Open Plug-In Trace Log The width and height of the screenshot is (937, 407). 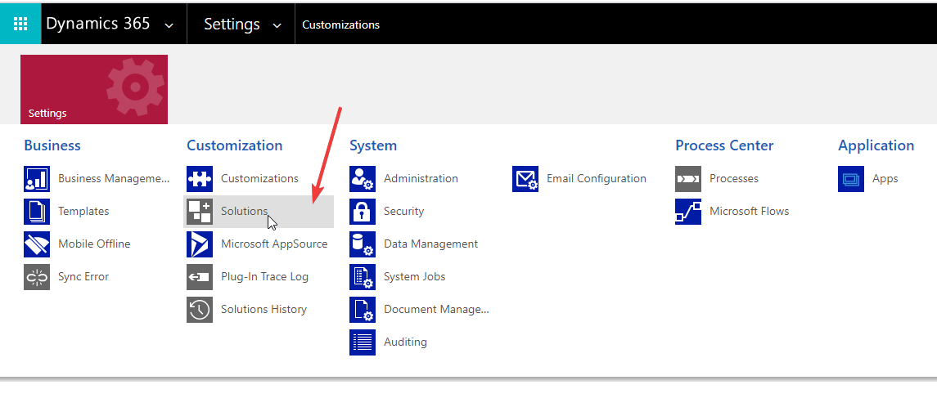pos(264,277)
